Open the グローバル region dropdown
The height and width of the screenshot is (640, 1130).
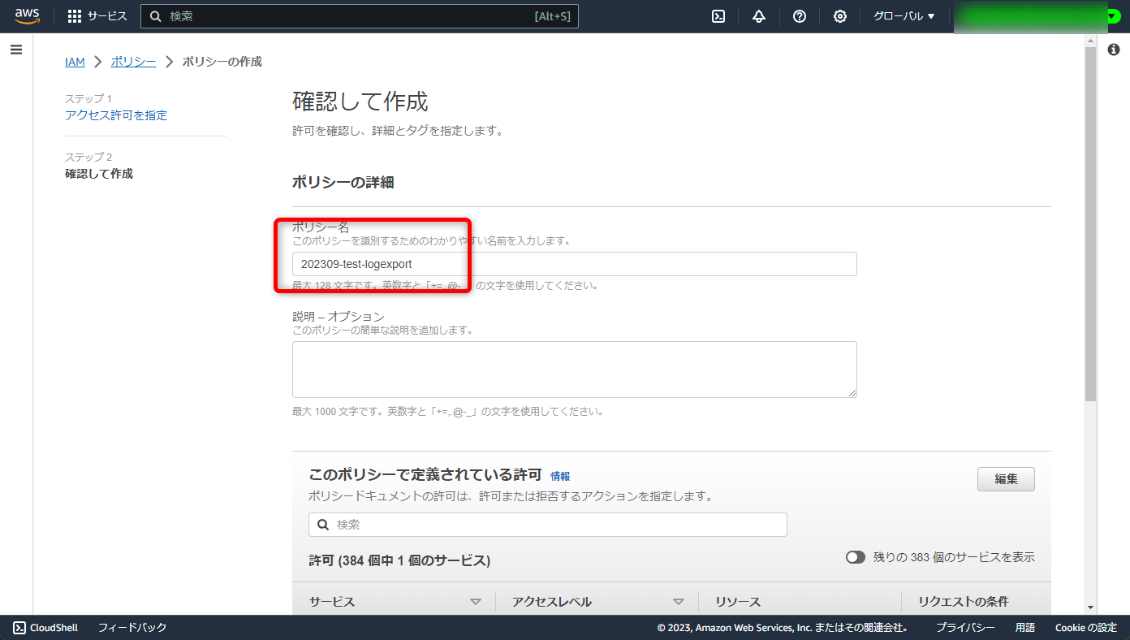pyautogui.click(x=903, y=15)
